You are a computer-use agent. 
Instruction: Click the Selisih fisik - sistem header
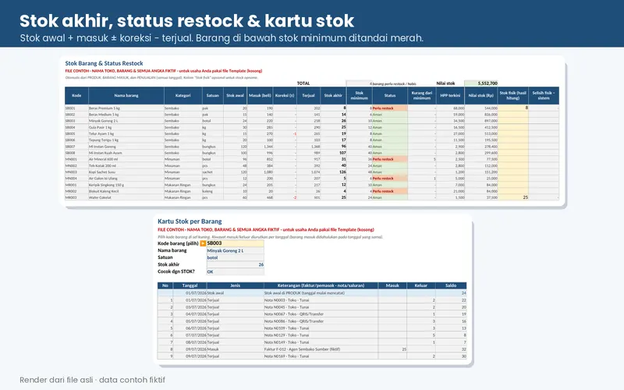(544, 95)
